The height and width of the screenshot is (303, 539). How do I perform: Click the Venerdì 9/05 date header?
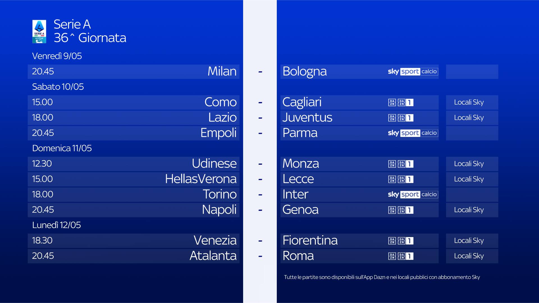pos(57,56)
